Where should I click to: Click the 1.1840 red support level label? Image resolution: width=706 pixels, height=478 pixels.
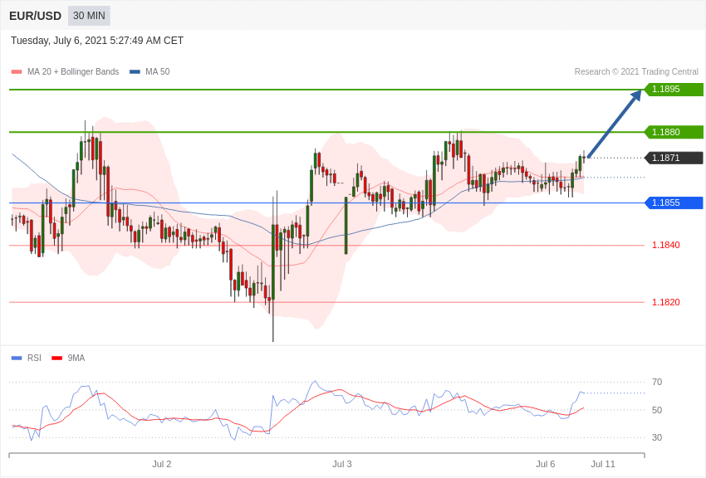[x=665, y=245]
